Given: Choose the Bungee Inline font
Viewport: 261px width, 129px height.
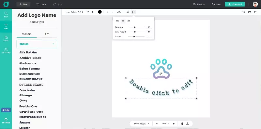Looking at the screenshot, I should (31, 79).
